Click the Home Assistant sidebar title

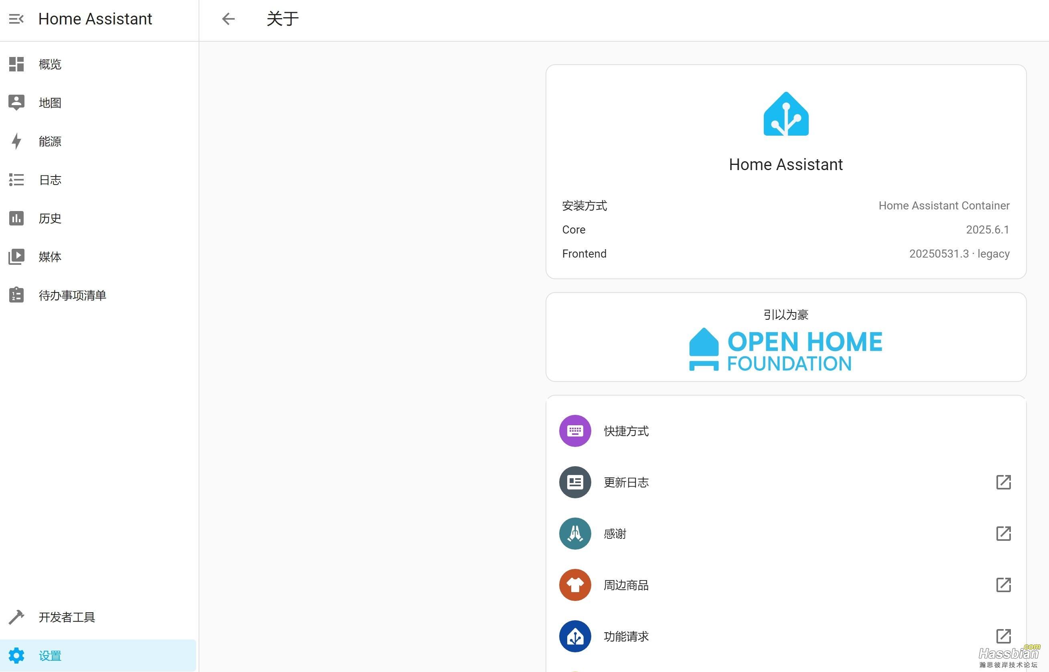(95, 19)
